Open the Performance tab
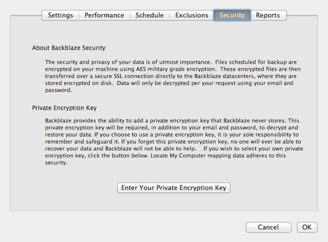328x242 pixels. (104, 15)
